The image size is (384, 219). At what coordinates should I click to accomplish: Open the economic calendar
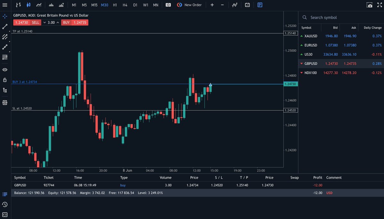(247, 5)
